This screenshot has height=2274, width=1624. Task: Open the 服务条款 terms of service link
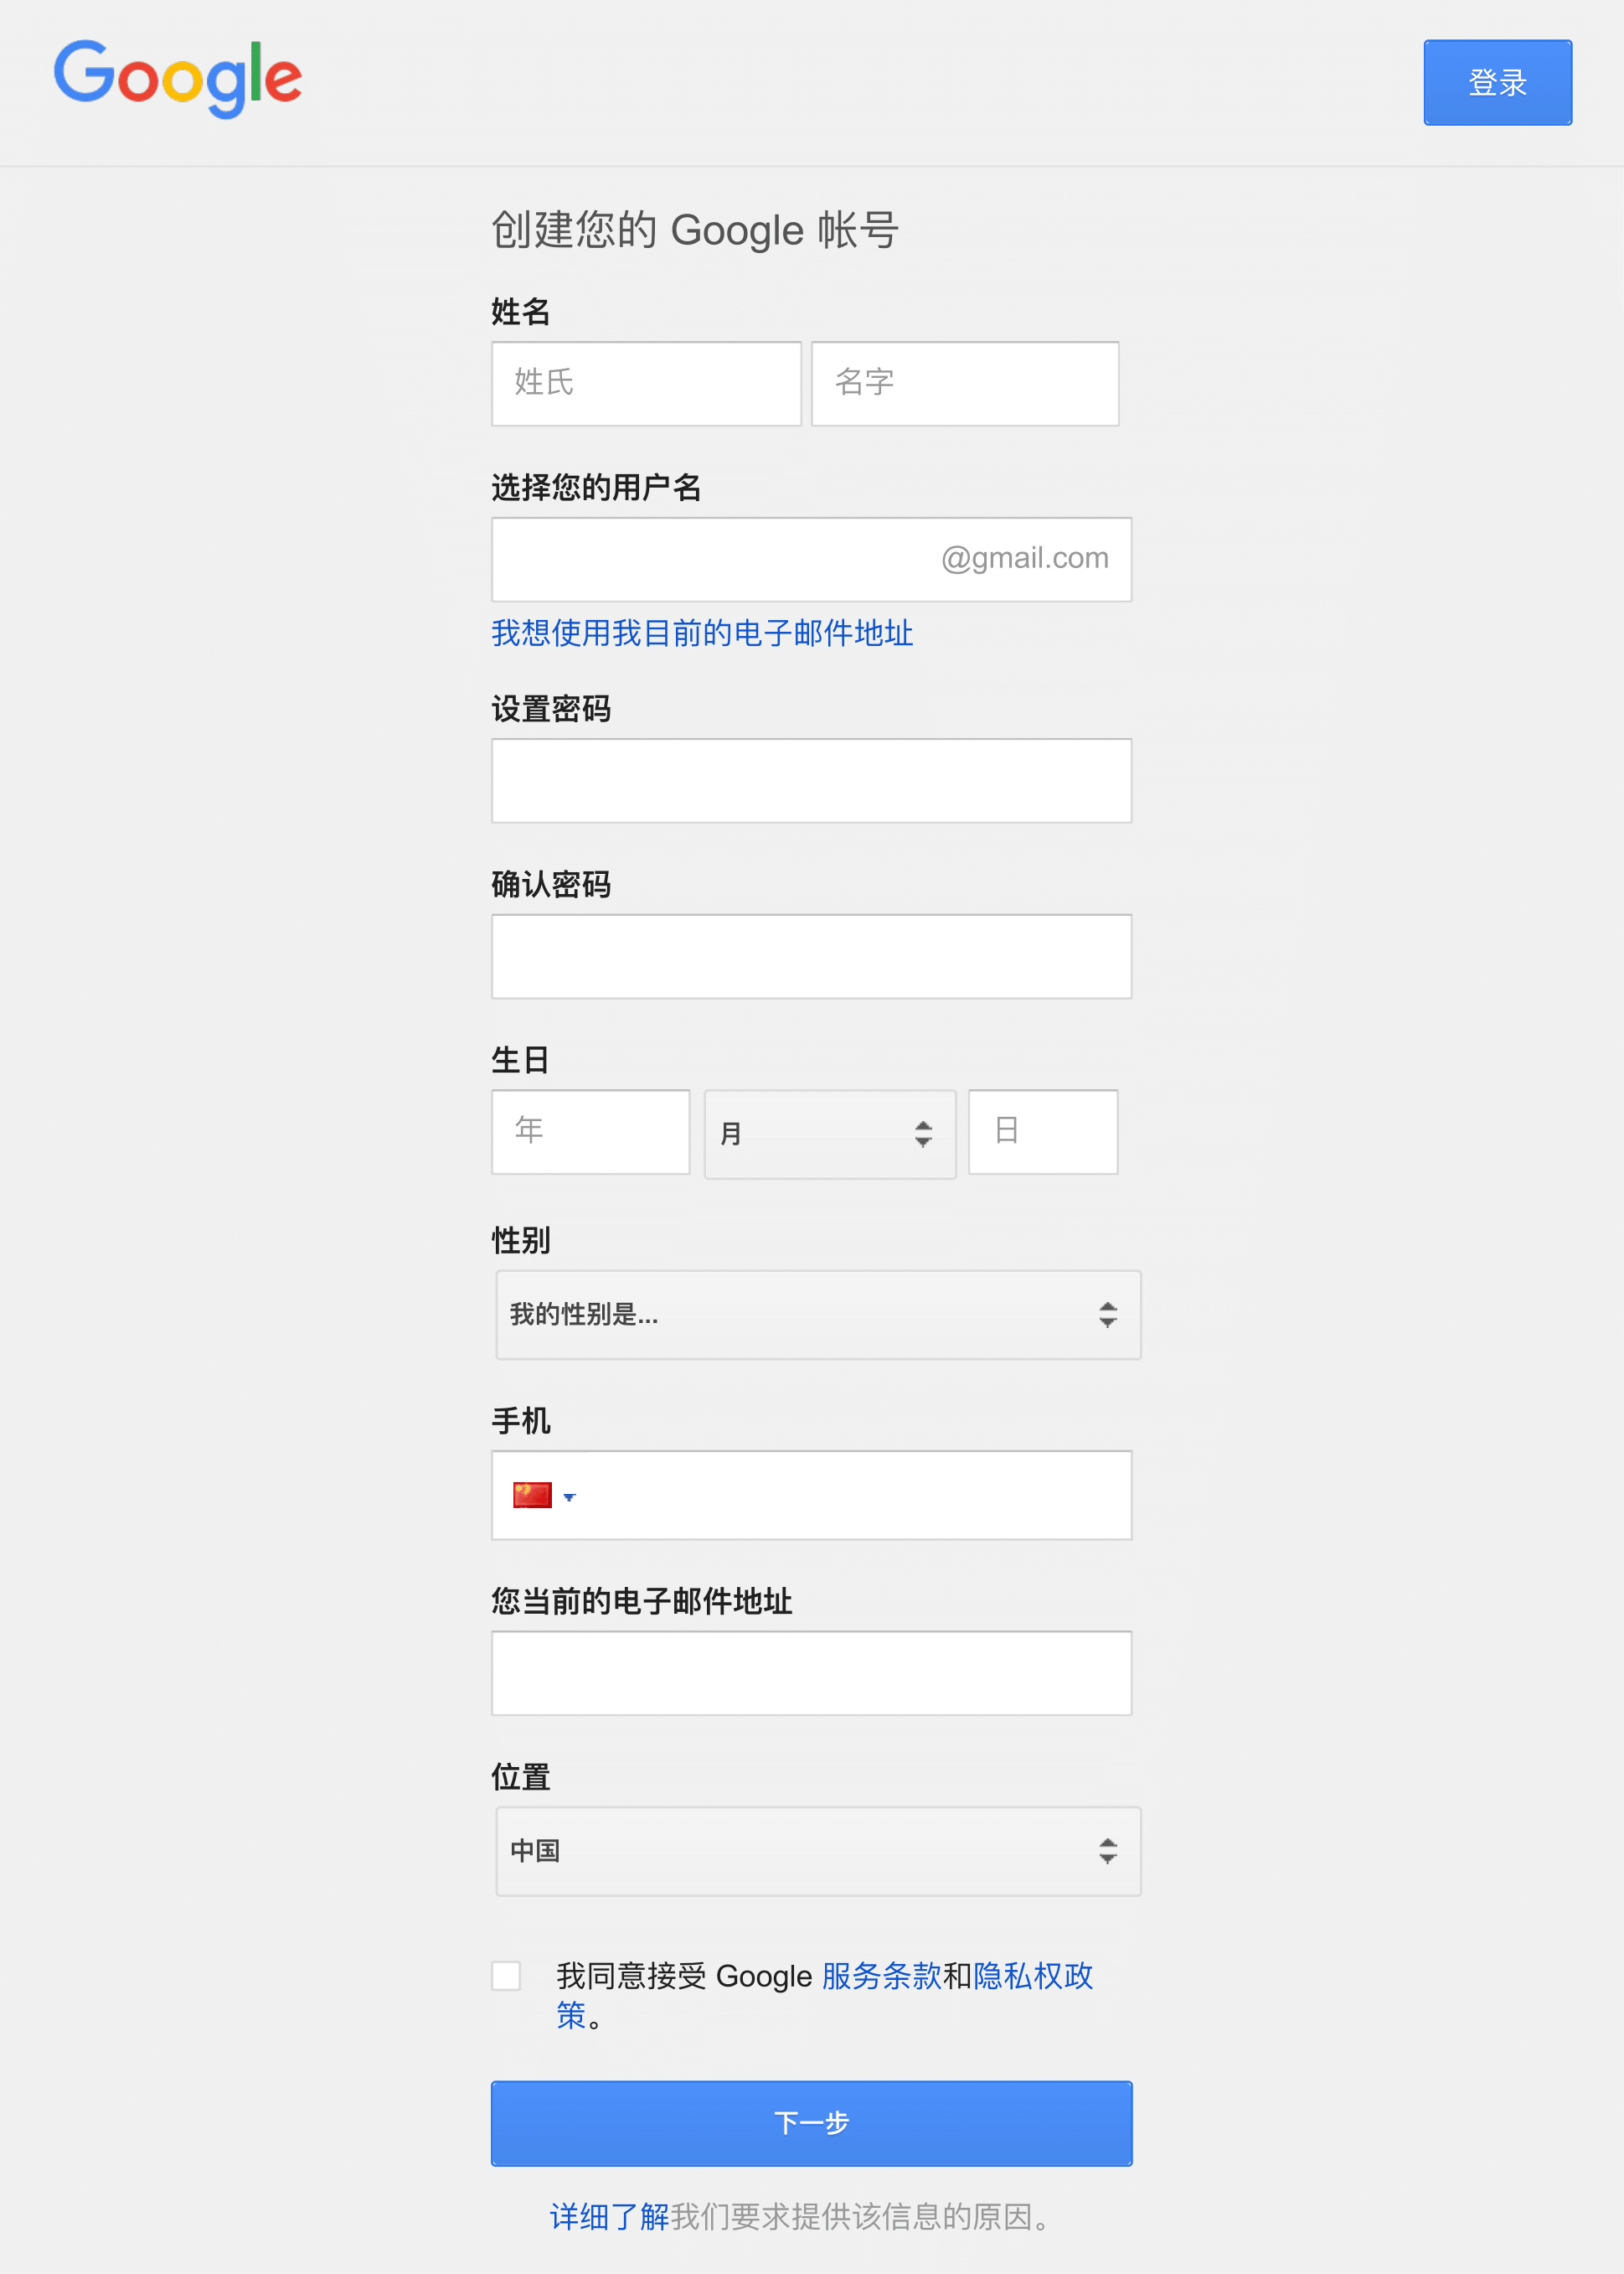click(881, 1976)
